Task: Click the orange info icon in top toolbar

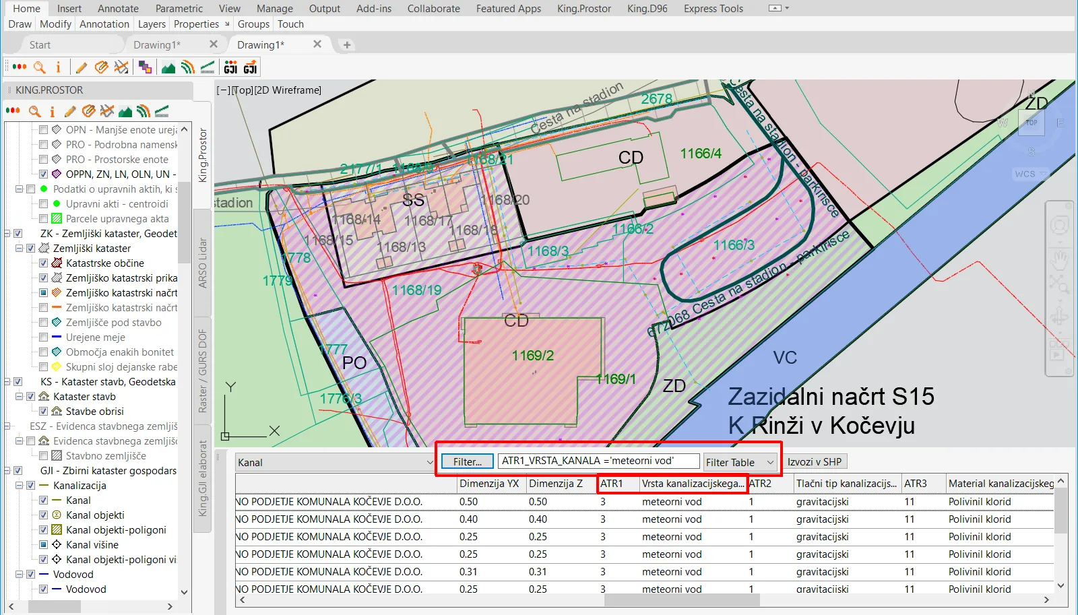Action: (x=58, y=67)
